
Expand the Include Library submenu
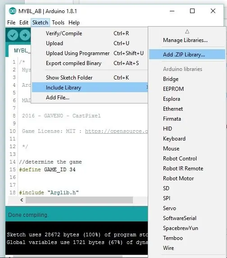(90, 87)
